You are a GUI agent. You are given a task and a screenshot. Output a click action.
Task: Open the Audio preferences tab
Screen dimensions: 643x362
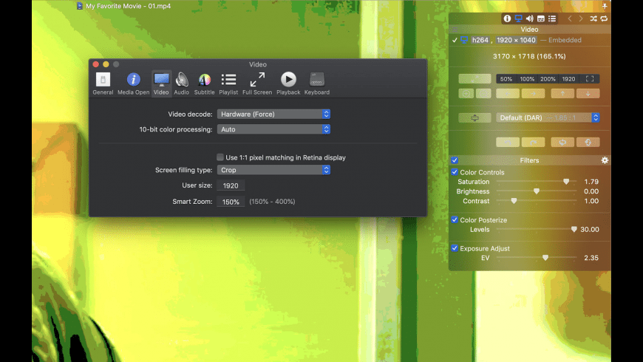click(182, 83)
